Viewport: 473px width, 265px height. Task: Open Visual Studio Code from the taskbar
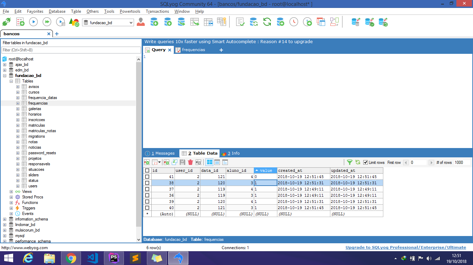tap(92, 258)
